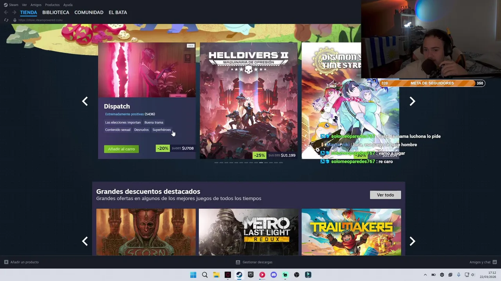
Task: Click the store URL address field
Action: click(40, 20)
